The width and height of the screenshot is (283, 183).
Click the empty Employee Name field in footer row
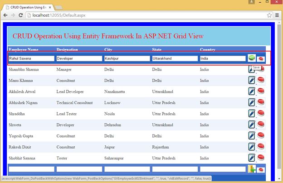point(32,169)
